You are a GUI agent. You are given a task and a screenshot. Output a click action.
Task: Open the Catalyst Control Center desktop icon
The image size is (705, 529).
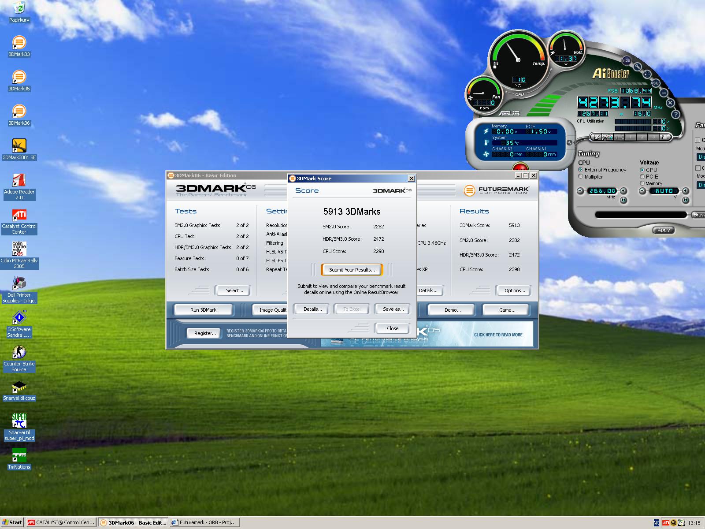coord(19,221)
